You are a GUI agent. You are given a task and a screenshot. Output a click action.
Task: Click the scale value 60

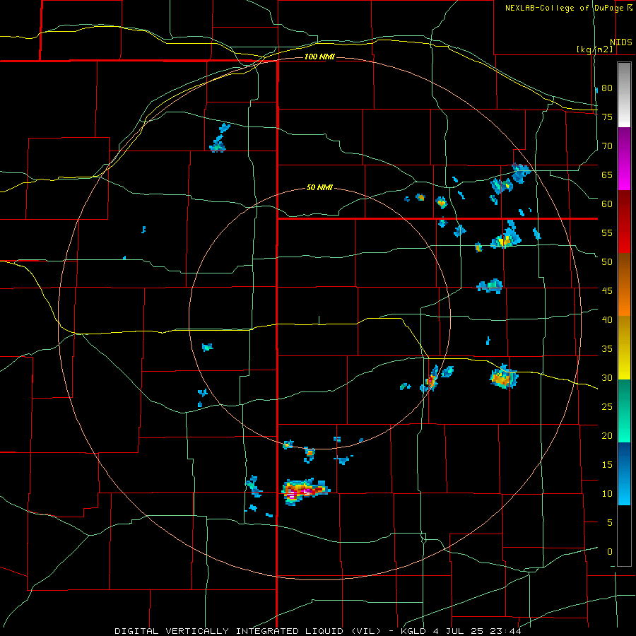(x=607, y=204)
